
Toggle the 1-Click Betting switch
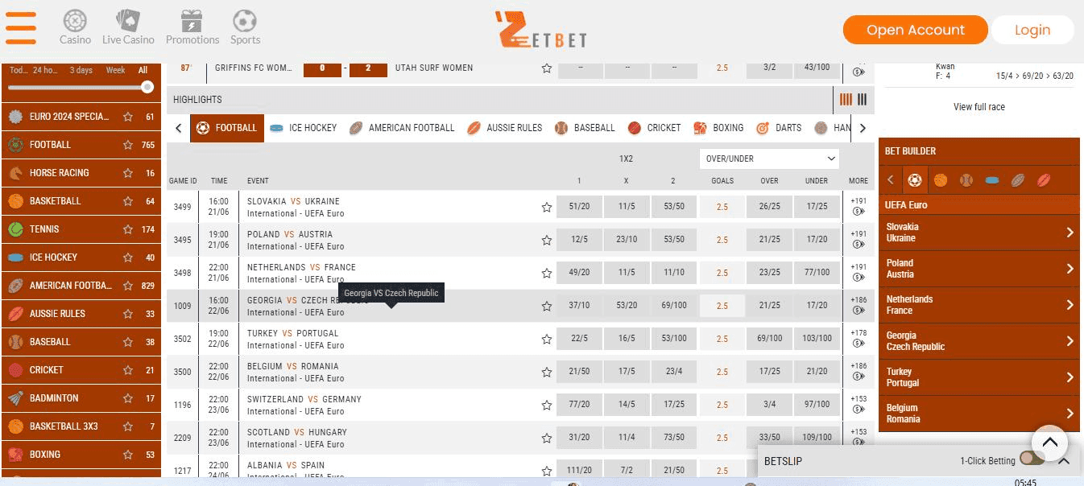tap(1032, 460)
